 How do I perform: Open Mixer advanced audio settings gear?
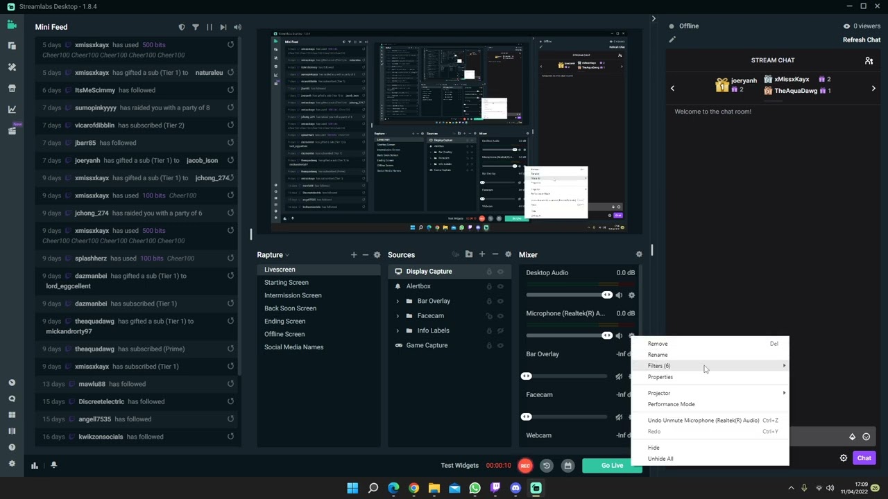coord(639,255)
